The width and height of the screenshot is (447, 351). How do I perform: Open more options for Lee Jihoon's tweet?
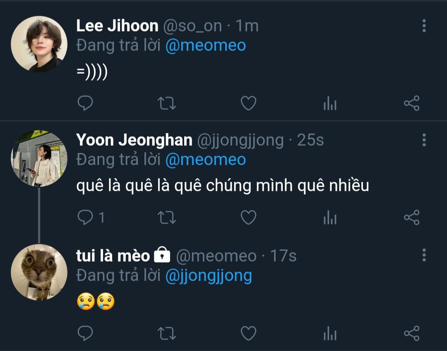(424, 26)
